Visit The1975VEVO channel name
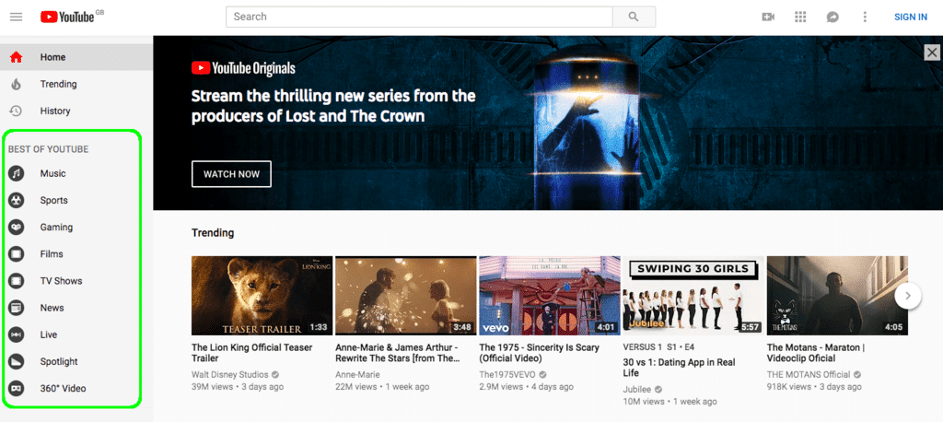Screen dimensions: 943x422 pos(507,374)
